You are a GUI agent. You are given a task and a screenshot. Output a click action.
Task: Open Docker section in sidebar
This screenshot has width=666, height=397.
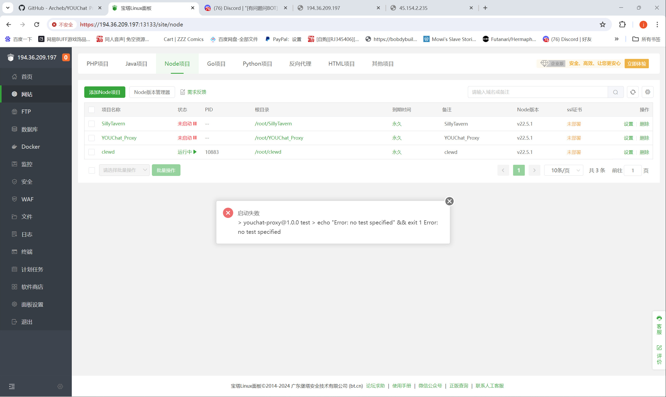click(x=31, y=147)
